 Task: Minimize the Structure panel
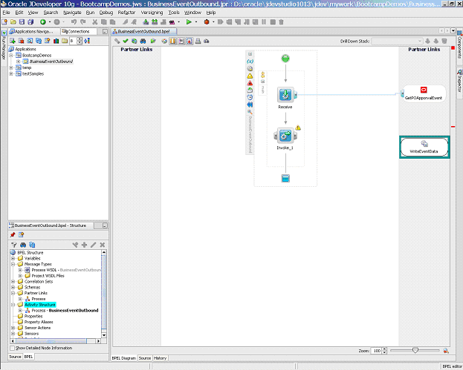click(x=105, y=225)
